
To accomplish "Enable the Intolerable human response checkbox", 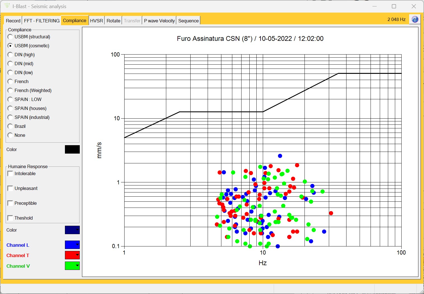I will (x=10, y=173).
